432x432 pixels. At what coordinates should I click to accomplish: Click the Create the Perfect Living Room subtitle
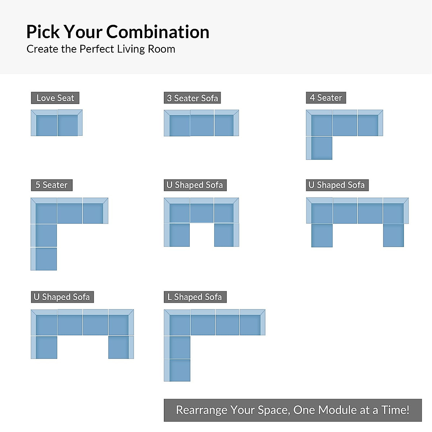coord(101,49)
